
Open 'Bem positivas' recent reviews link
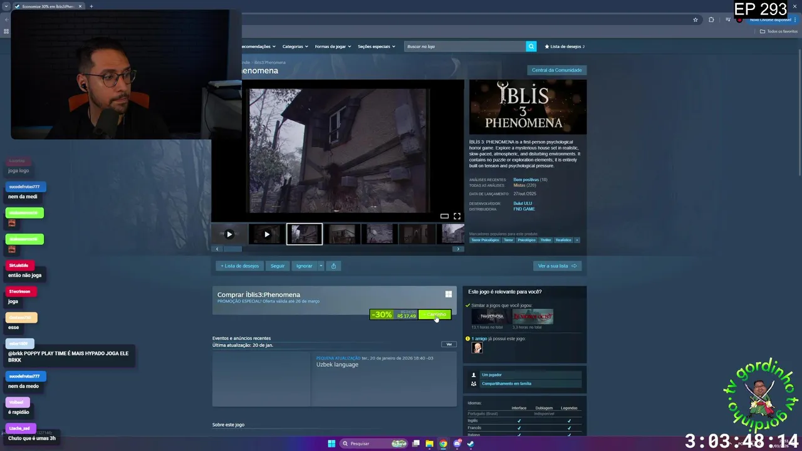click(526, 180)
